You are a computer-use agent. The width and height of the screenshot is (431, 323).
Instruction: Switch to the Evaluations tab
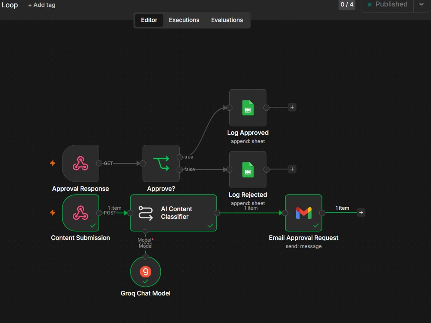pyautogui.click(x=227, y=20)
